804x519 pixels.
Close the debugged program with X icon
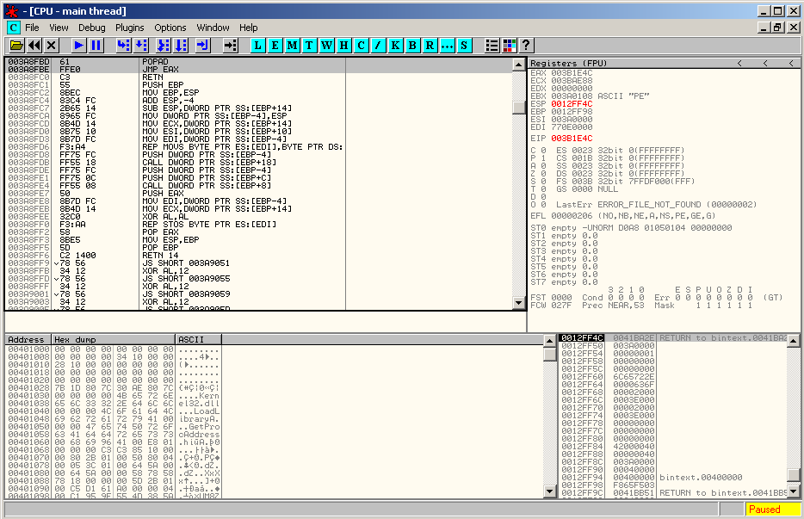tap(52, 45)
